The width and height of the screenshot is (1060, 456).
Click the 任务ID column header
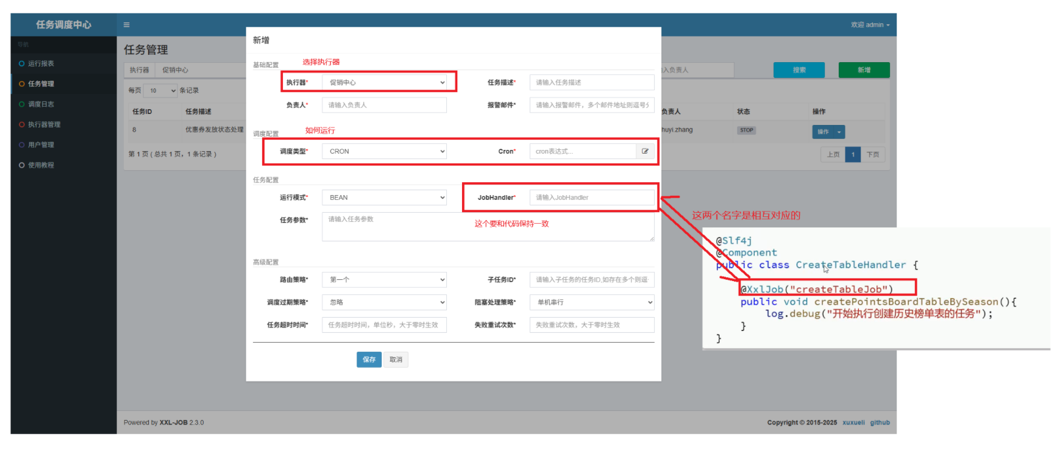[142, 112]
